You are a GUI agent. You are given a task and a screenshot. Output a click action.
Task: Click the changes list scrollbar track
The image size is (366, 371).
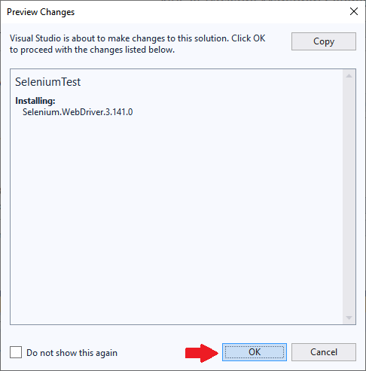[349, 196]
